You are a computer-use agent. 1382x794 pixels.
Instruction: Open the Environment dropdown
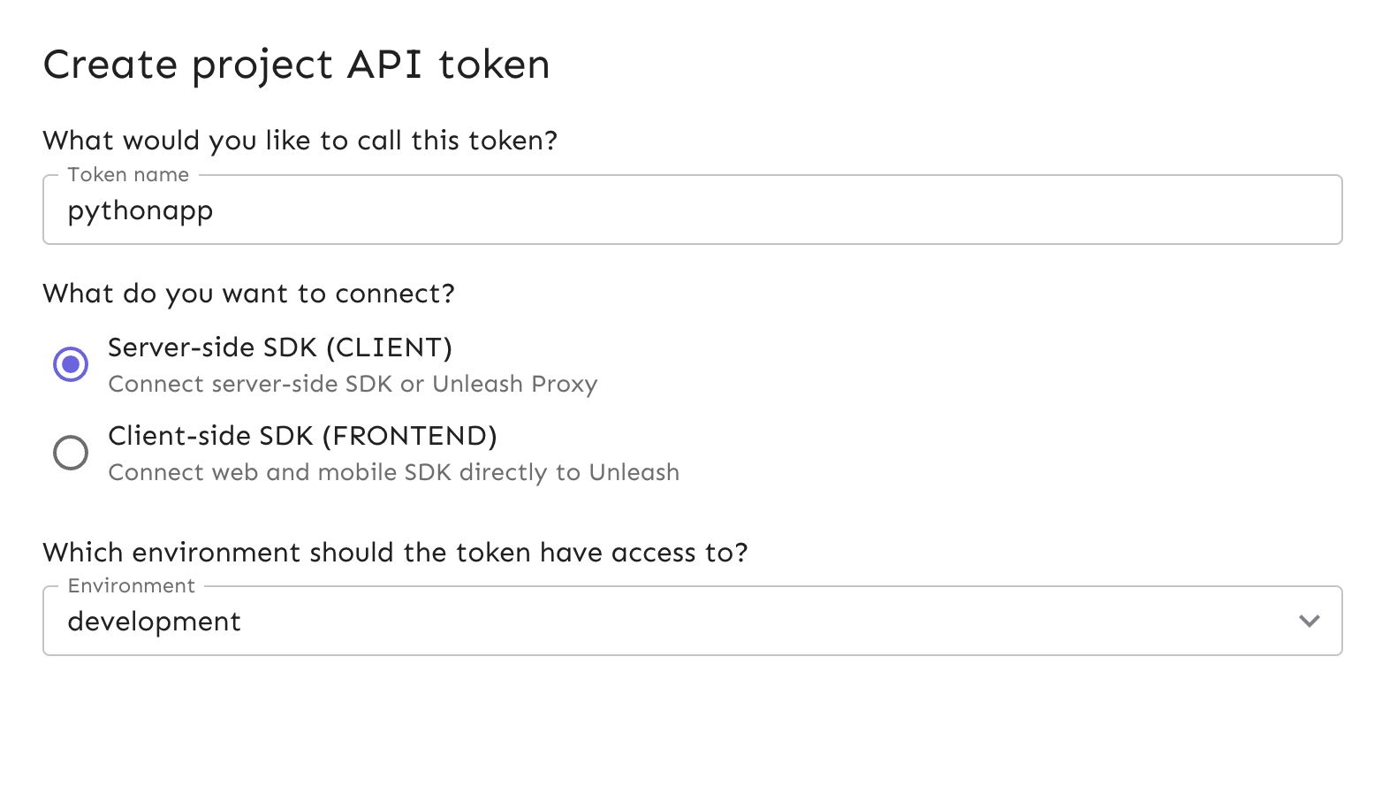coord(692,622)
